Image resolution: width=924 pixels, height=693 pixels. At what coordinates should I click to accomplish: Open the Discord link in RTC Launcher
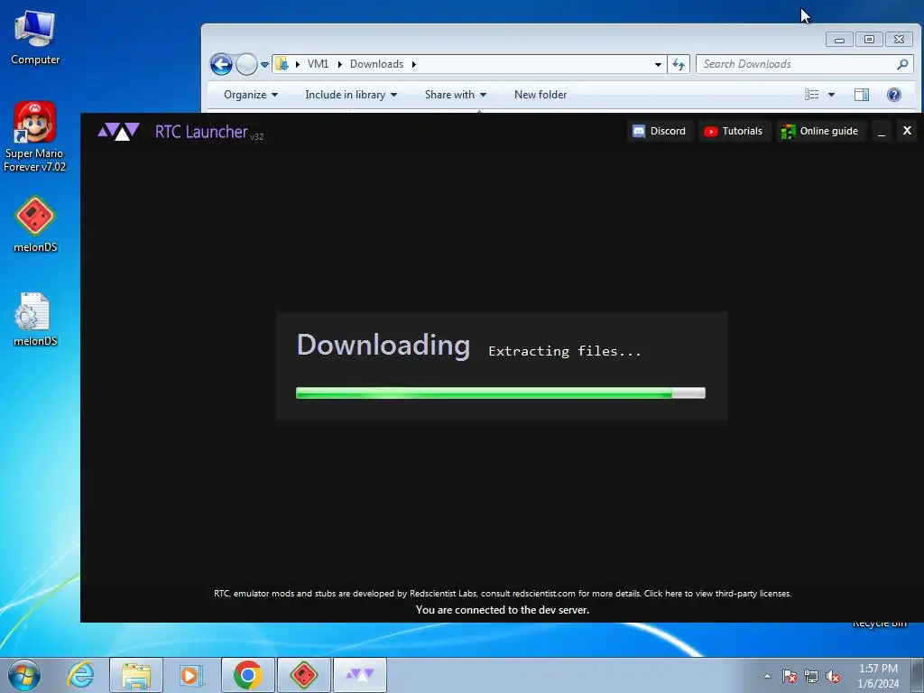pyautogui.click(x=659, y=131)
